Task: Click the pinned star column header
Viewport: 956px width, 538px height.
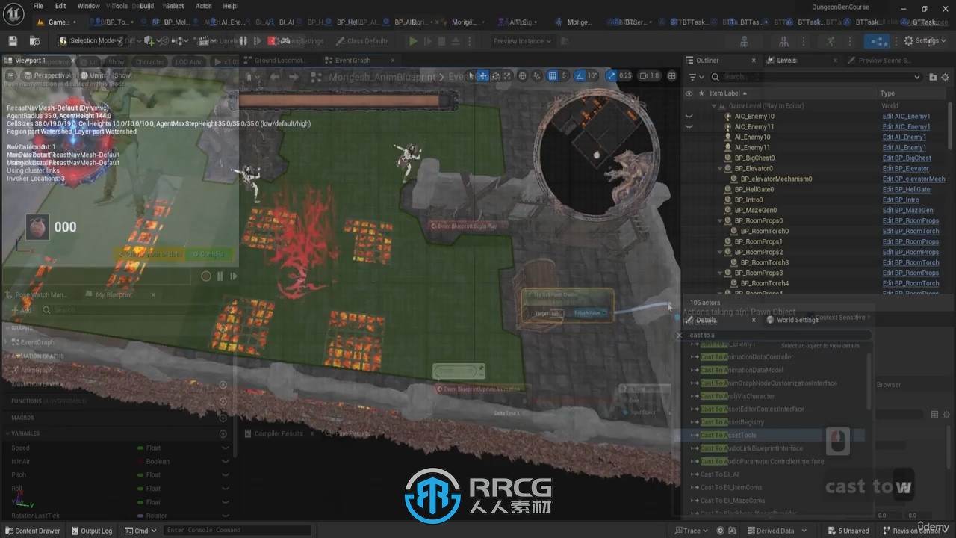Action: [701, 93]
